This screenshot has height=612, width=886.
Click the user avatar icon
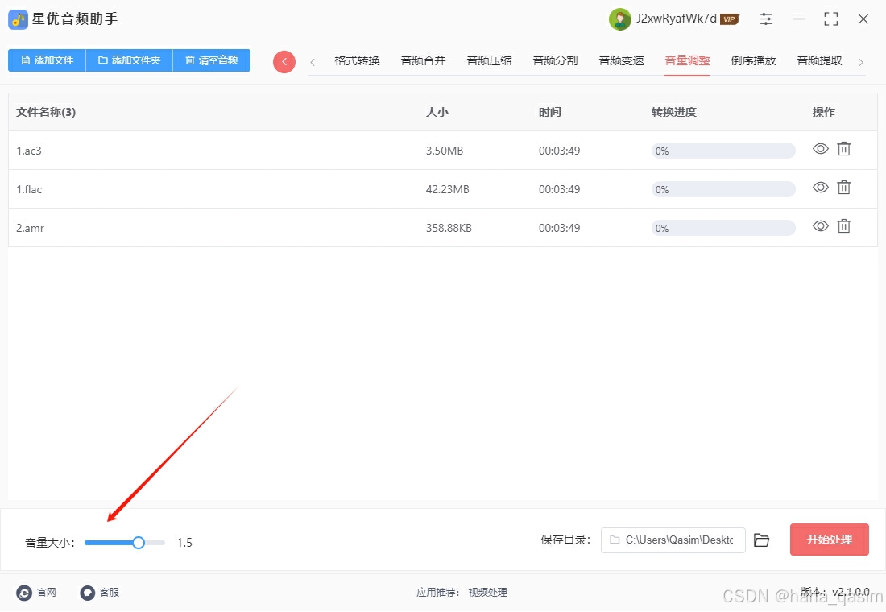coord(620,19)
